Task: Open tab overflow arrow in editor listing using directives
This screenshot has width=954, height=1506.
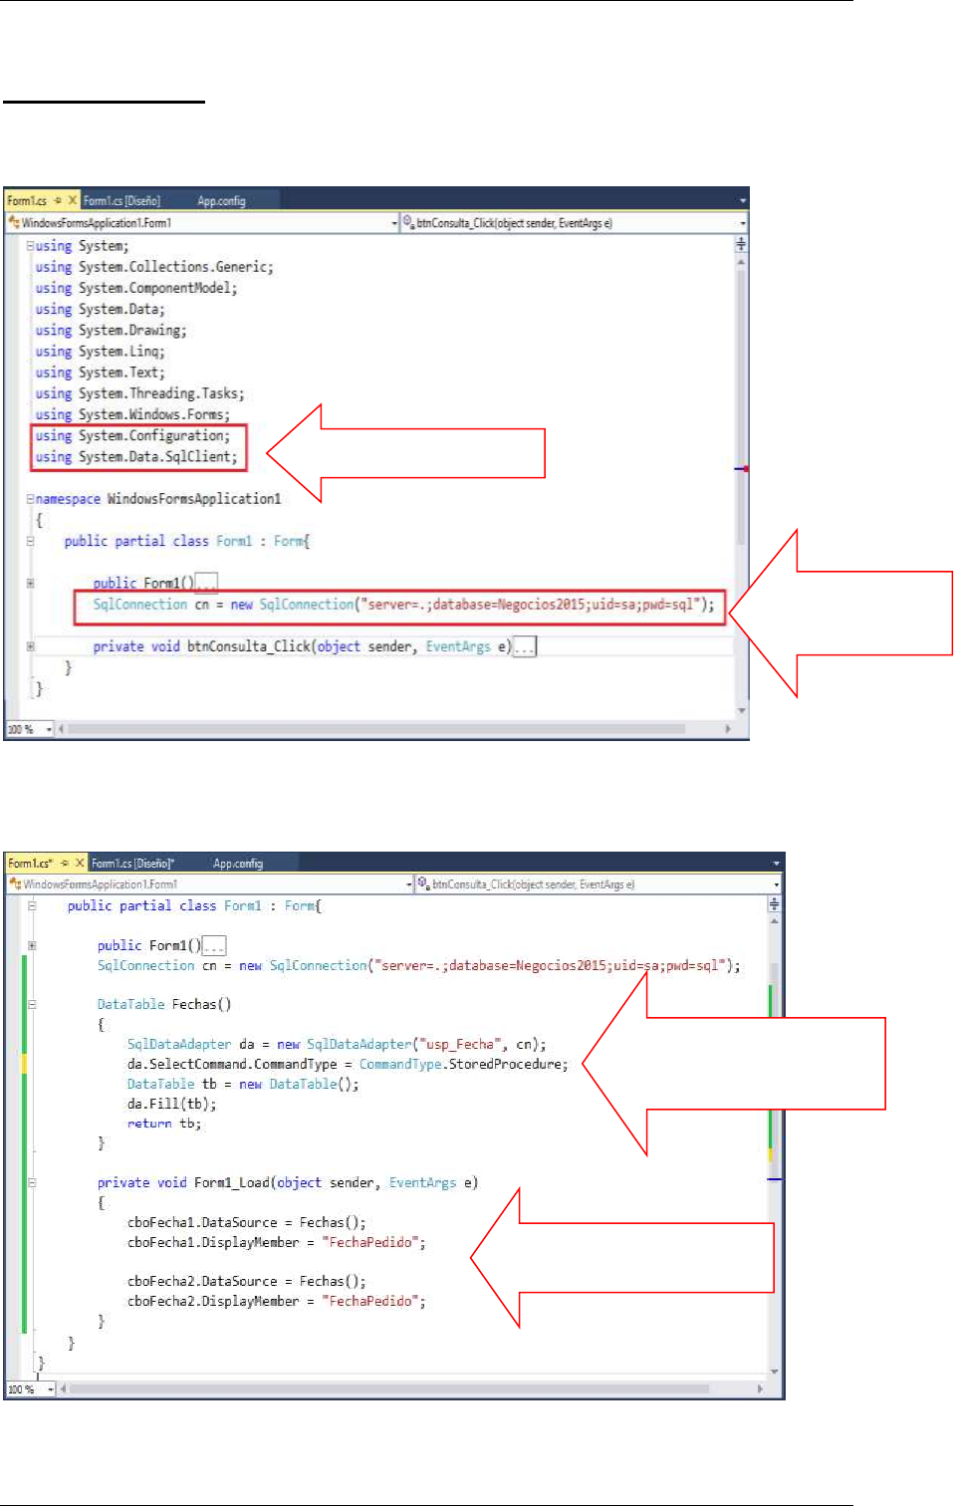Action: [x=743, y=200]
